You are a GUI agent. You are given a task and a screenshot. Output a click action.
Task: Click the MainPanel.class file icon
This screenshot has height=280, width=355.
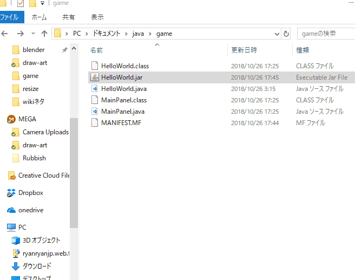point(95,100)
